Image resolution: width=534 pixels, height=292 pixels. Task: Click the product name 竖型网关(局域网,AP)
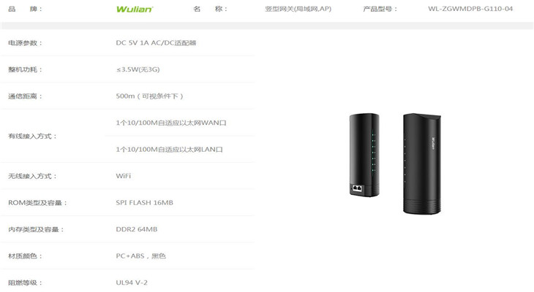(298, 9)
